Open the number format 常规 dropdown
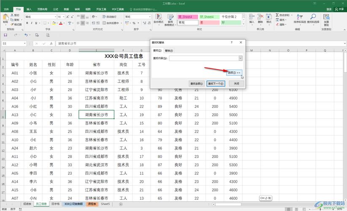This screenshot has width=347, height=211. [150, 17]
